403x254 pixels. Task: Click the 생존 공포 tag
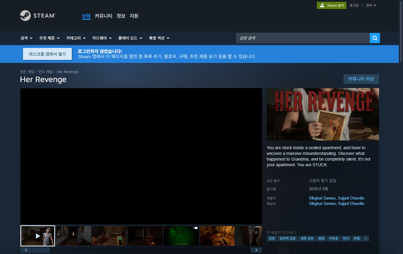(x=307, y=238)
